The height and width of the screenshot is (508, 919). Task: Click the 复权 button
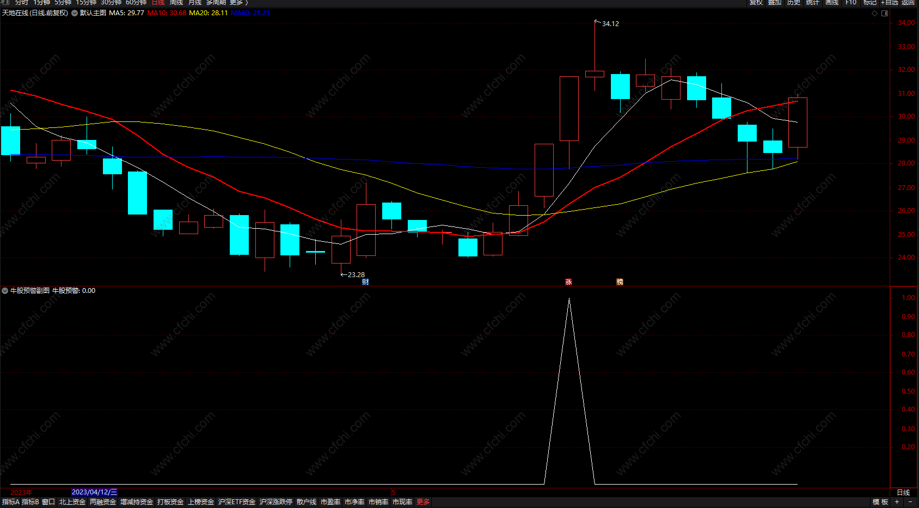[756, 3]
